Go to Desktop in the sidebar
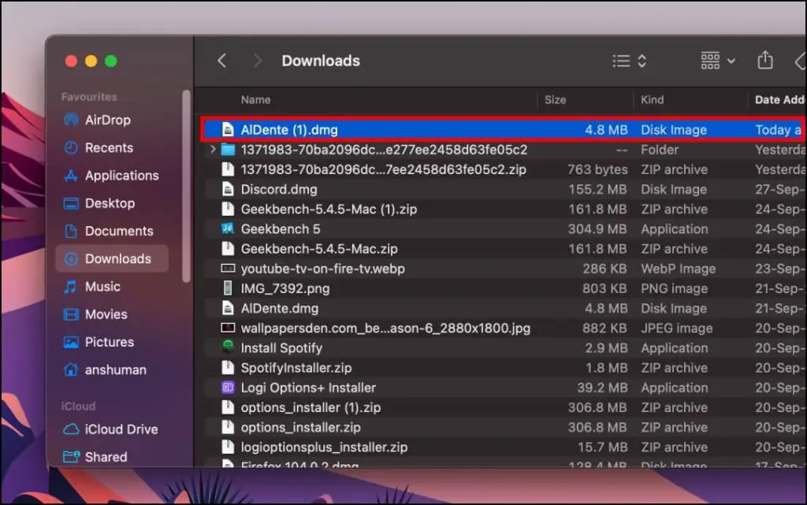 pos(99,203)
